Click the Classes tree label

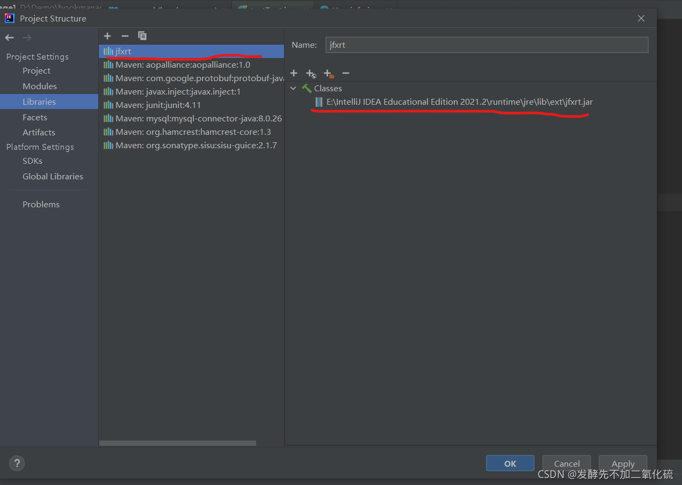(328, 88)
